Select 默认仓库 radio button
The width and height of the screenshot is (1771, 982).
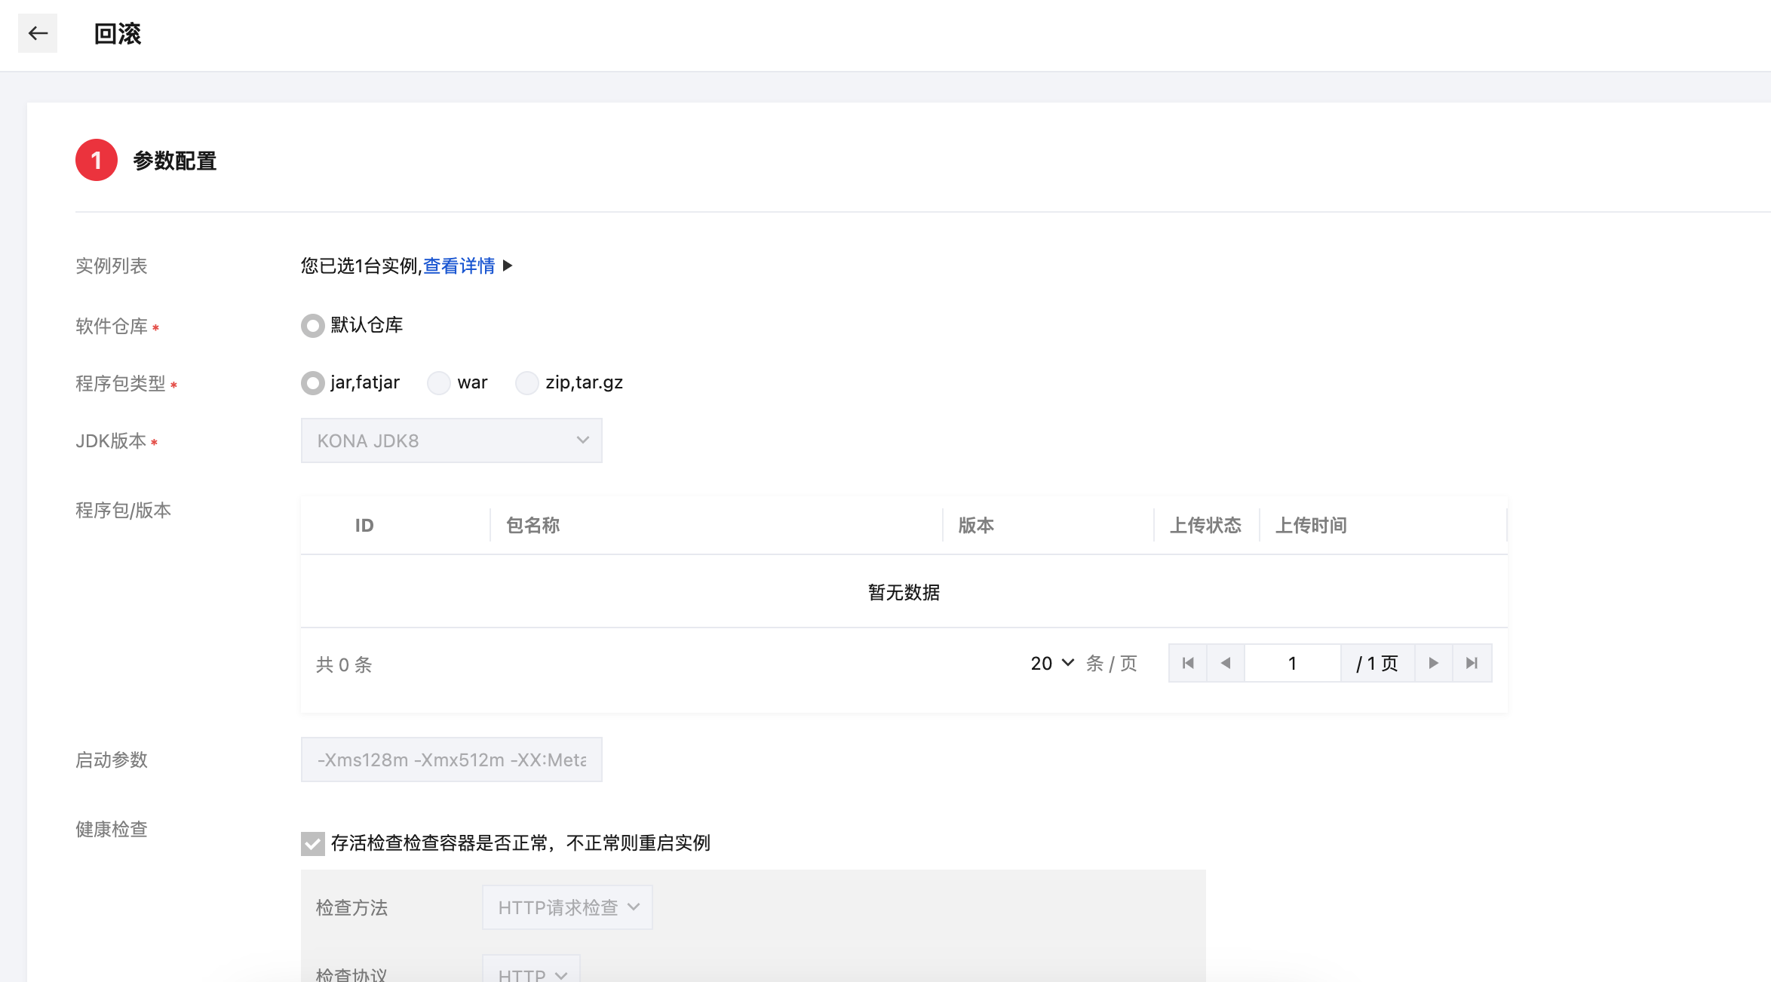312,326
